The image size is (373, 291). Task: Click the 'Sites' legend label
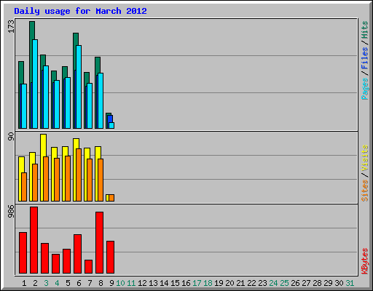tap(364, 191)
